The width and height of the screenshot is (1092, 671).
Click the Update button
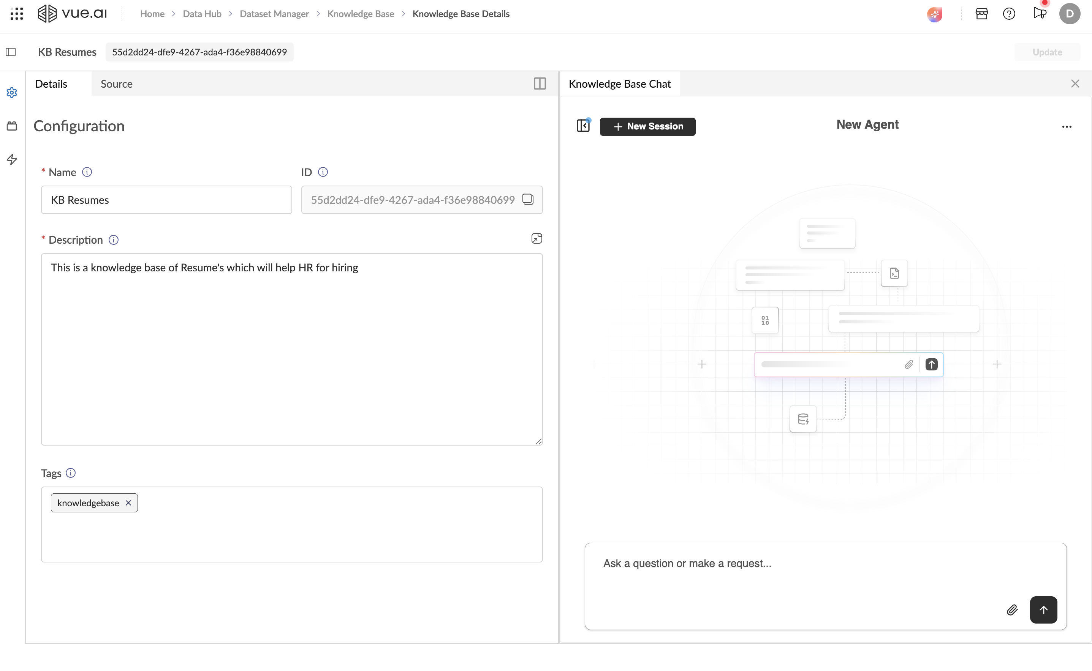pos(1047,52)
